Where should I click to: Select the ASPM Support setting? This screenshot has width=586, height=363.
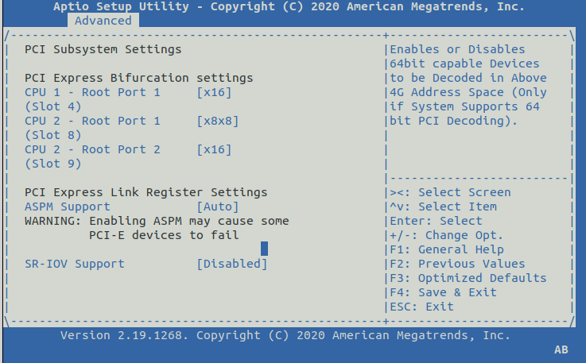[x=68, y=207]
